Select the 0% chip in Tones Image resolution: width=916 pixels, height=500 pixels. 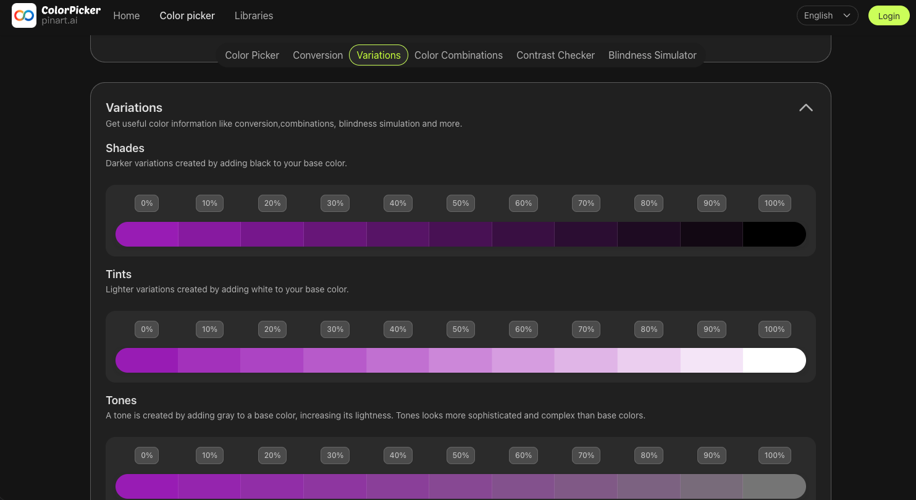146,455
